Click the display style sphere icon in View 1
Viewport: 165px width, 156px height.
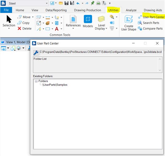13,48
